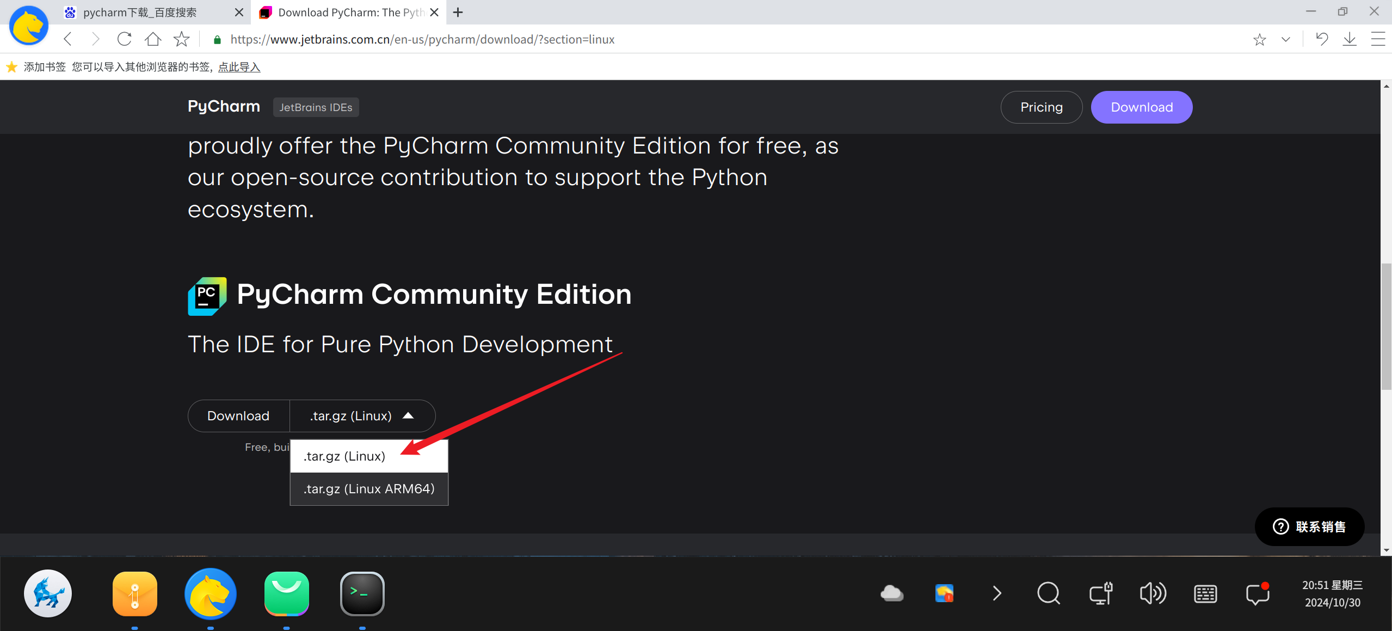
Task: Collapse the .tar.gz (Linux) format dropdown
Action: [362, 416]
